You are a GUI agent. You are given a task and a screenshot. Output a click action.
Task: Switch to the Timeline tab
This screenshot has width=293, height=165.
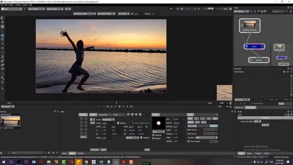click(x=81, y=154)
